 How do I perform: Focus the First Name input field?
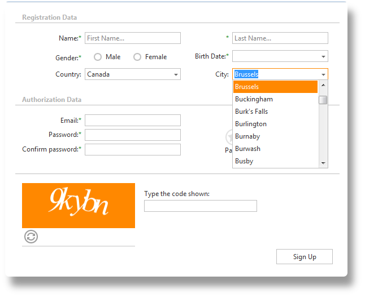[133, 38]
